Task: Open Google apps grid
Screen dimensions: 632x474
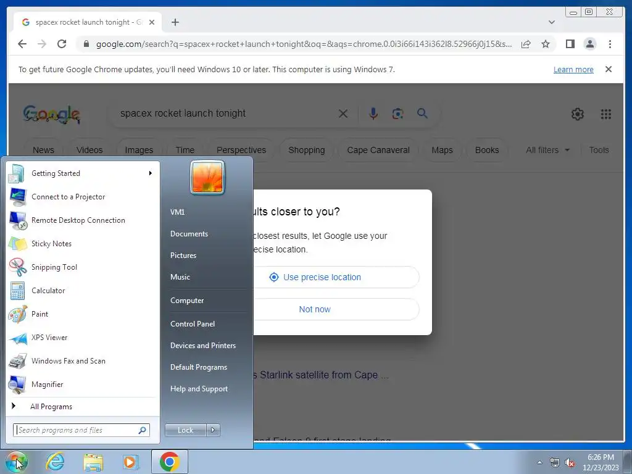Action: pyautogui.click(x=606, y=114)
